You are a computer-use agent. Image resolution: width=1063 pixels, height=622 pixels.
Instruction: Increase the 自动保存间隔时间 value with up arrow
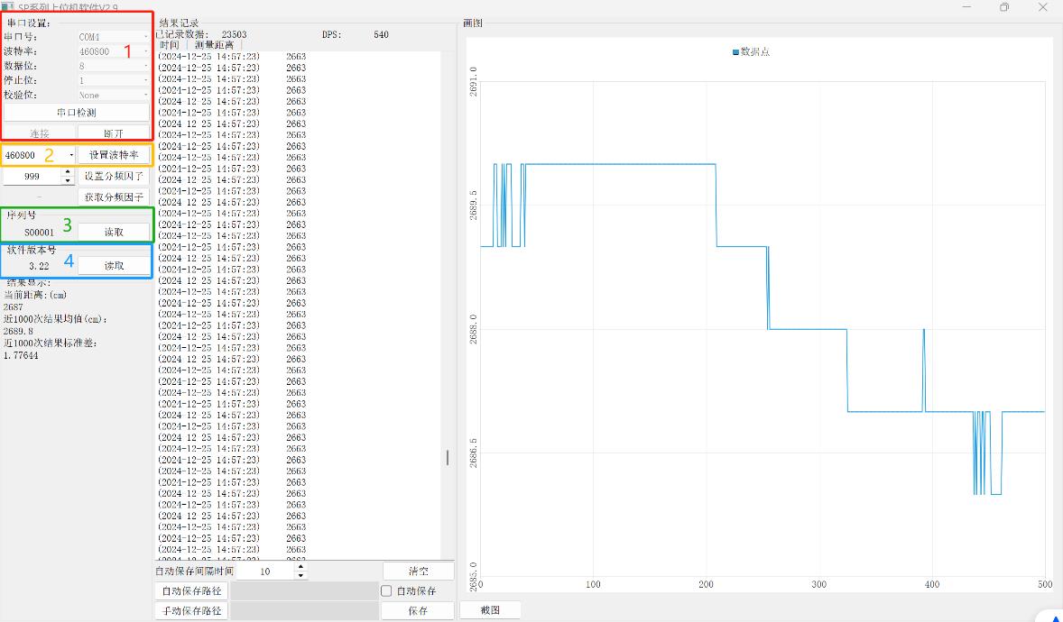300,567
